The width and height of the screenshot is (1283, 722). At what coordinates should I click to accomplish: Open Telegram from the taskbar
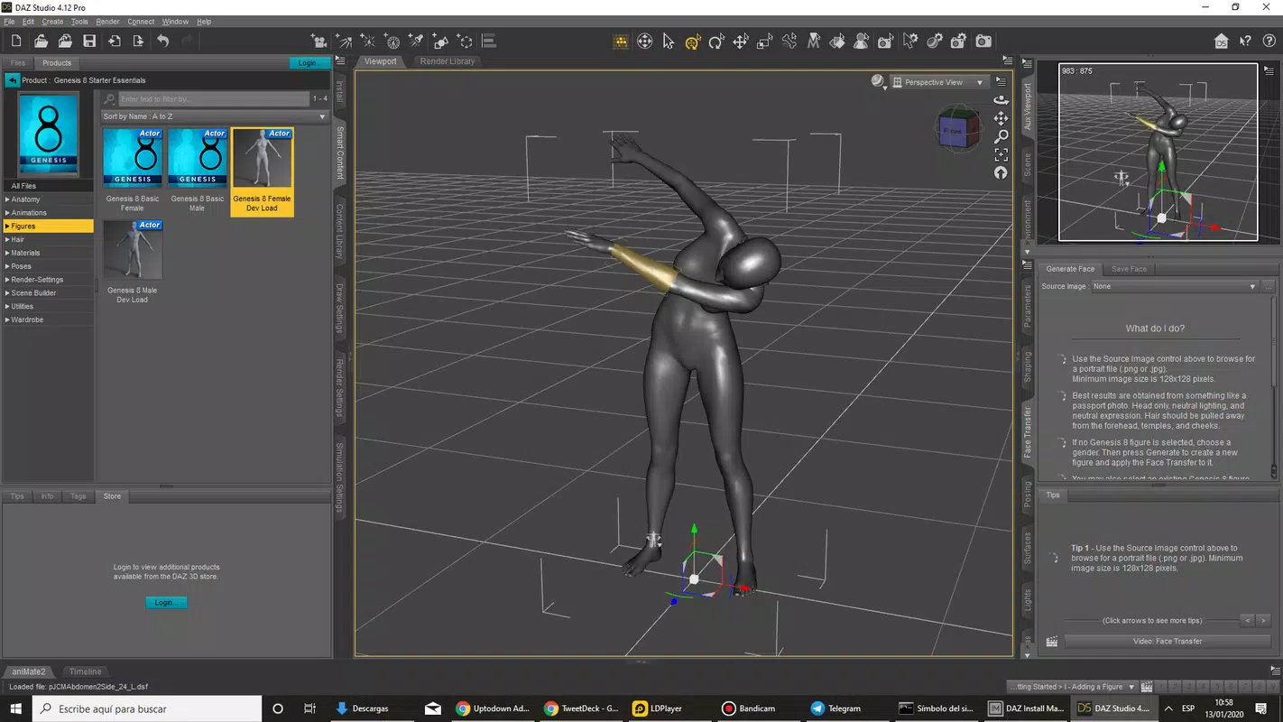coord(835,708)
